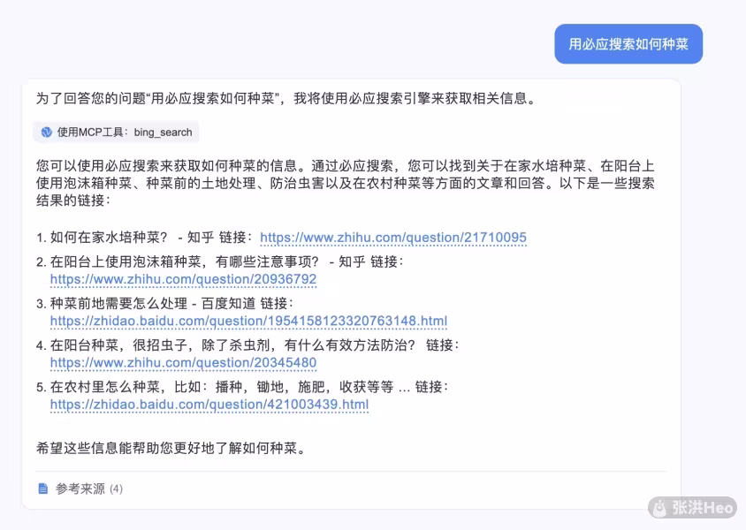
Task: Open the zhidao.baidu question/421003439.html link
Action: tap(209, 405)
